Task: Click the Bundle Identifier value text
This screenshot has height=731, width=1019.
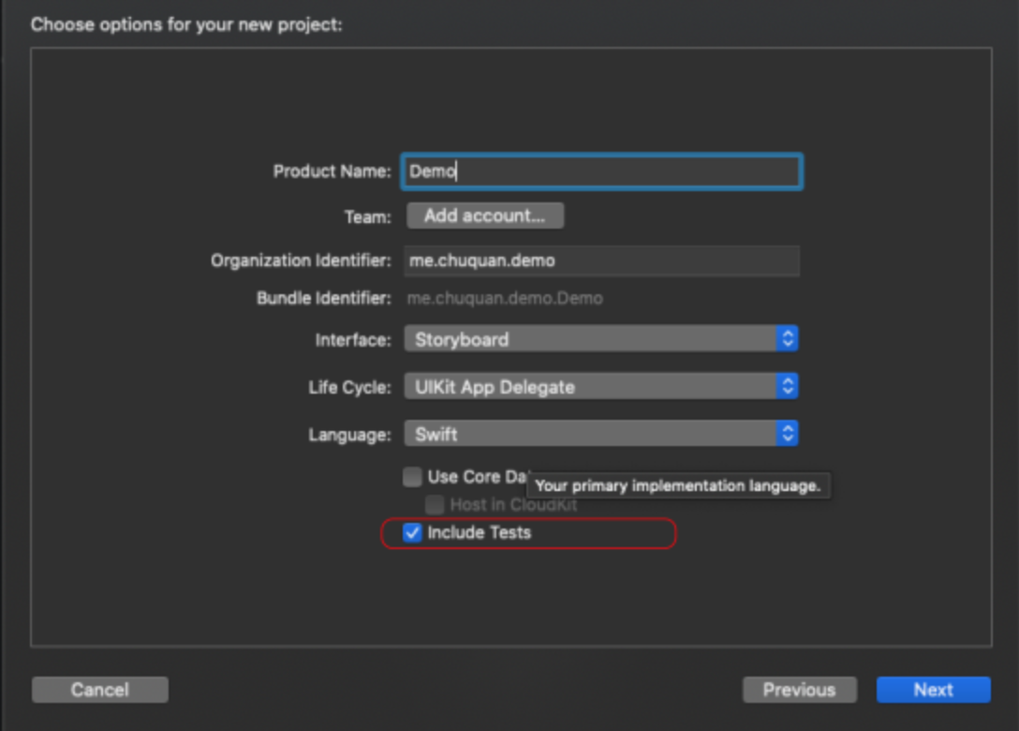Action: (505, 299)
